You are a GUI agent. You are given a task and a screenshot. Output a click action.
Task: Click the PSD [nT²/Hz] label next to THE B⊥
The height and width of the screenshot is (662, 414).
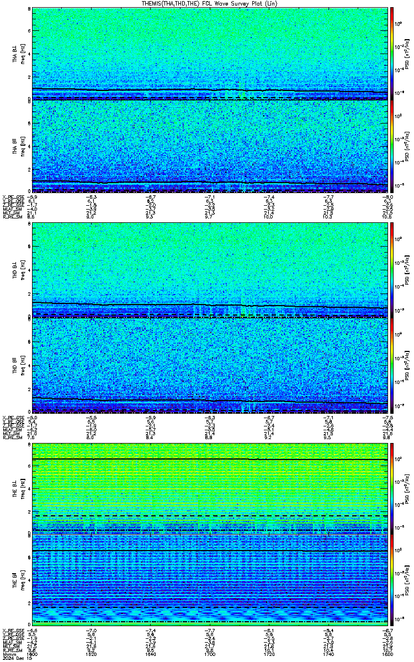(407, 488)
